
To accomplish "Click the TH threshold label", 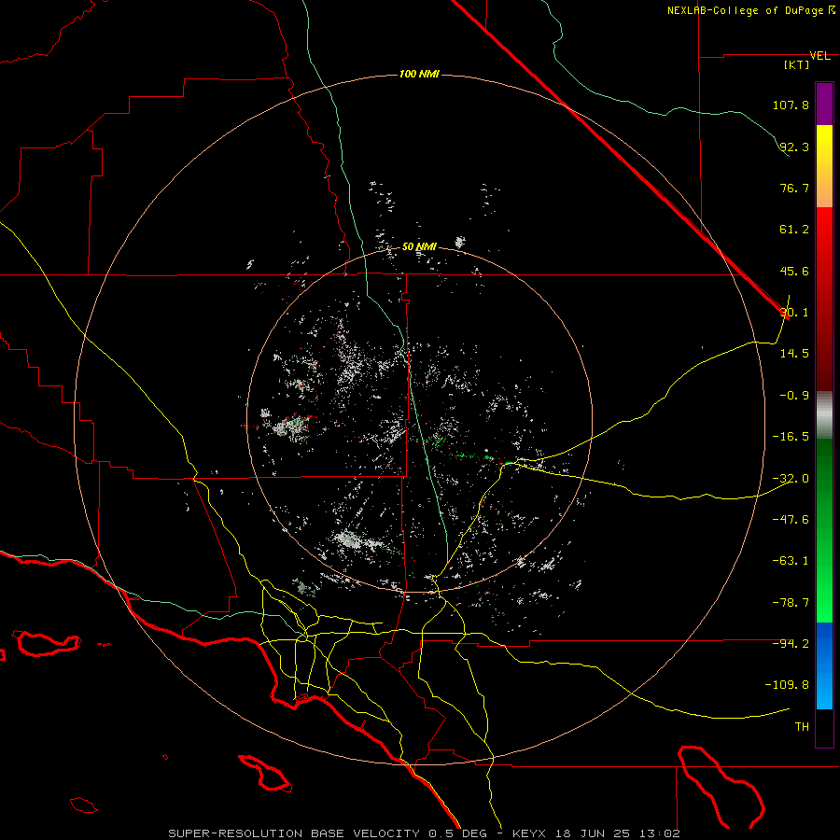I will (x=802, y=727).
